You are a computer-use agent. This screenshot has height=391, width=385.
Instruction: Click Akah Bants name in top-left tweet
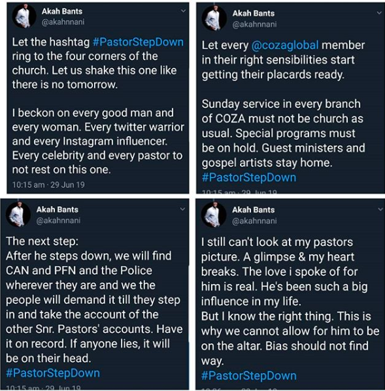[62, 11]
